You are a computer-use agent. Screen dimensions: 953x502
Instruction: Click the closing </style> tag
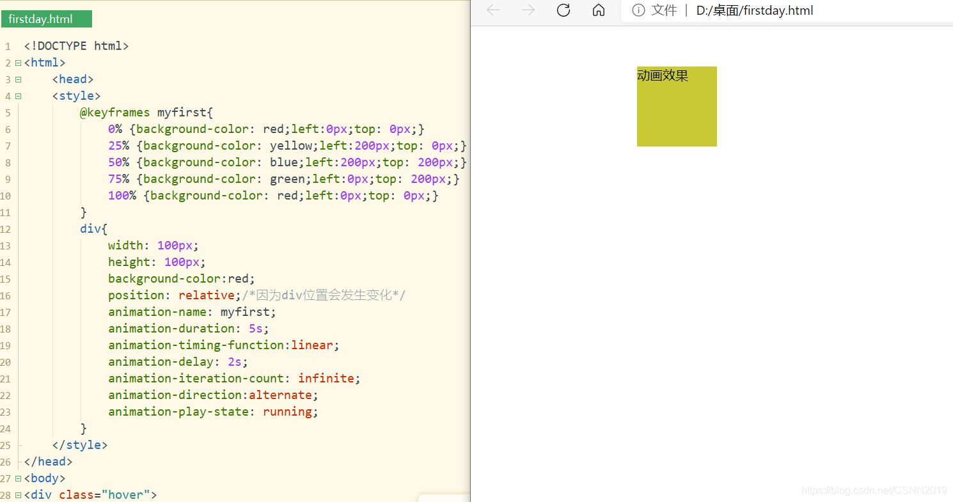pos(80,445)
